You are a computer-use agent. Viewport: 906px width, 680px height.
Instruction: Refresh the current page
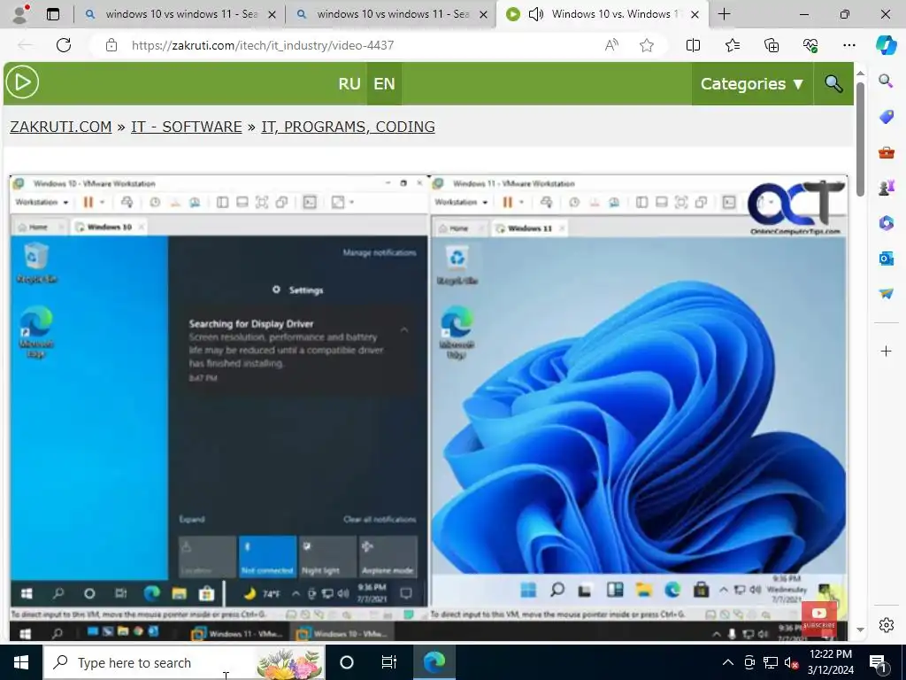click(64, 45)
